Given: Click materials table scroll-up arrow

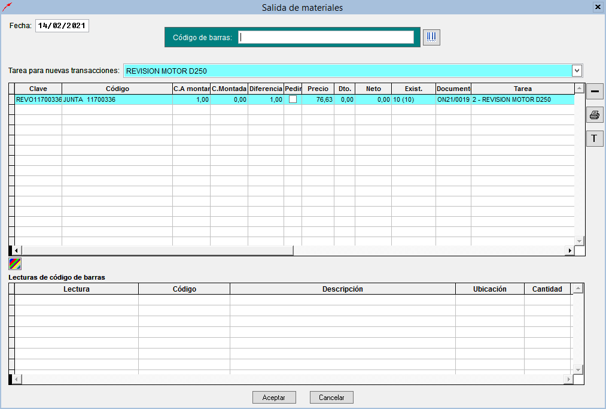Looking at the screenshot, I should click(x=579, y=89).
